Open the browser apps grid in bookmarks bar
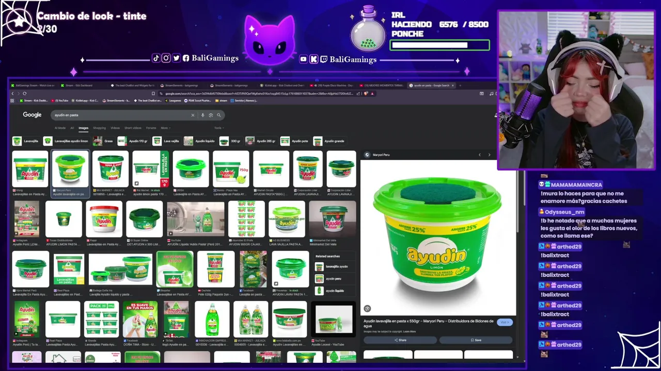661x371 pixels. 12,100
